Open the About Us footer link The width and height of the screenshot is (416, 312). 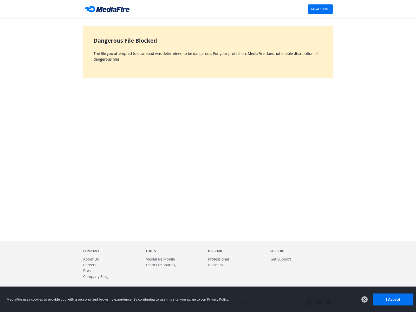91,259
